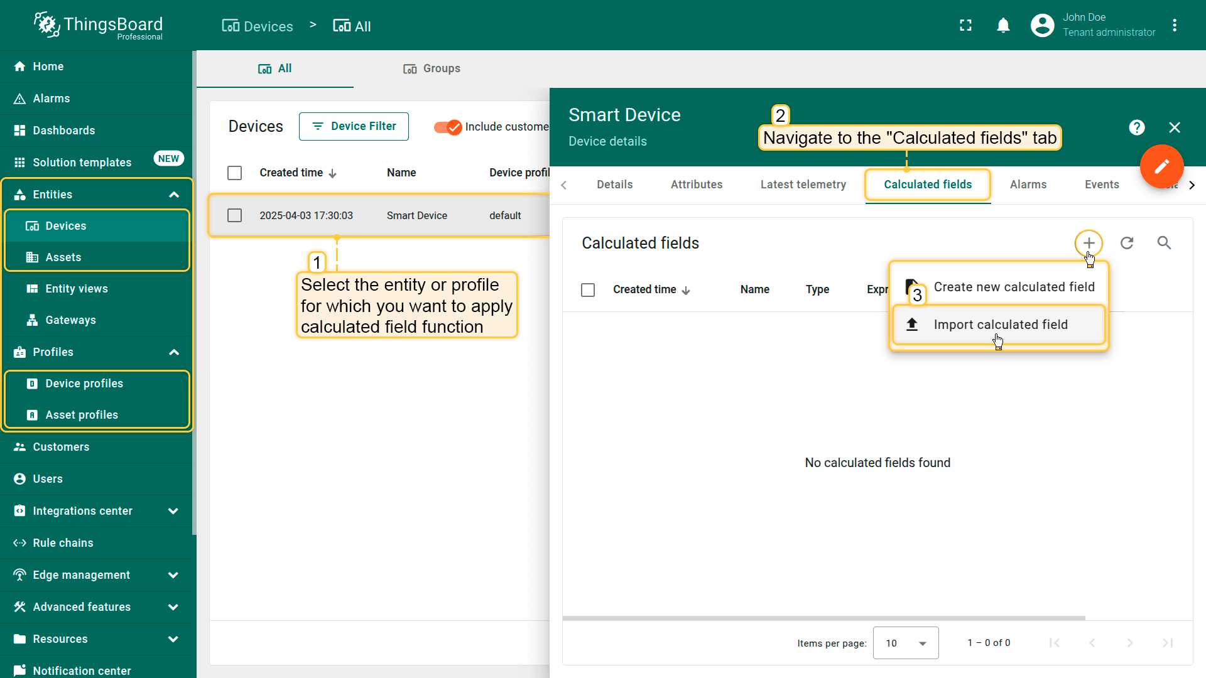Screen dimensions: 1206x678
Task: Go to Rule chains page
Action: click(63, 543)
